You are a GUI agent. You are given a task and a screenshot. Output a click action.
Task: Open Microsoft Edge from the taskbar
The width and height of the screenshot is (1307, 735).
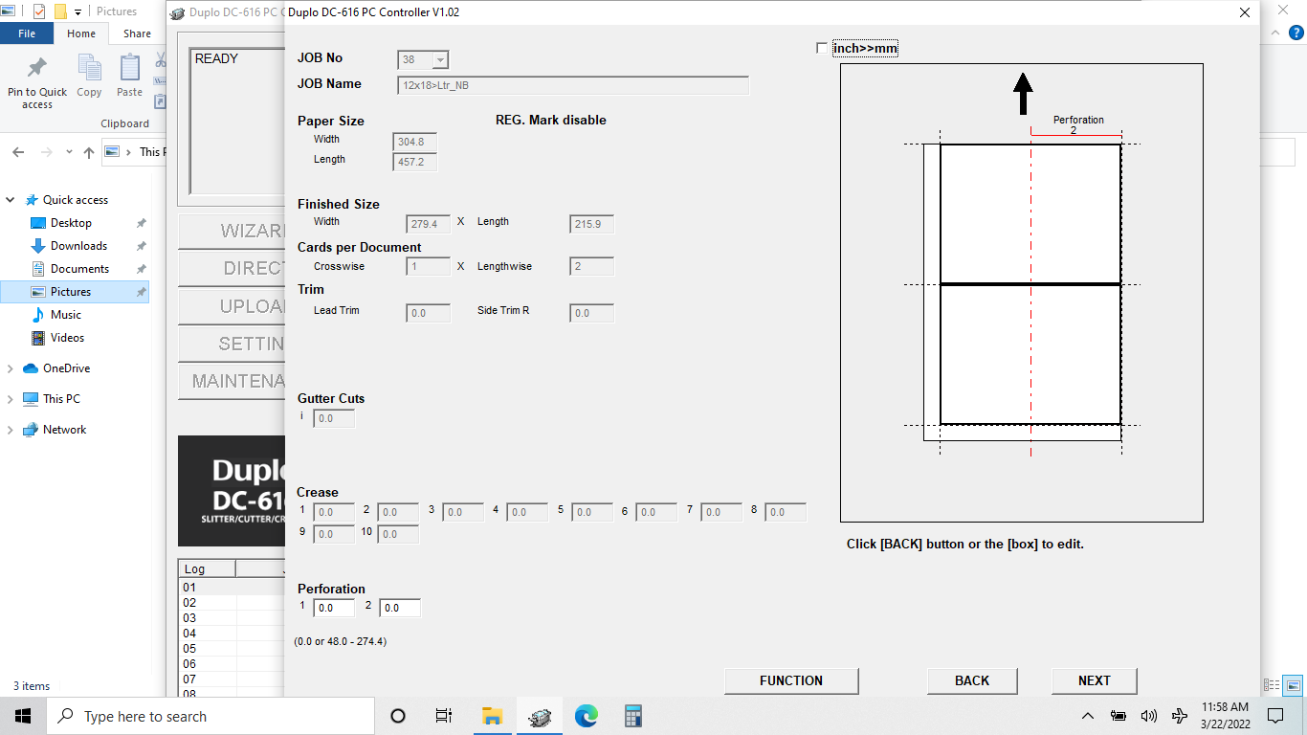586,716
